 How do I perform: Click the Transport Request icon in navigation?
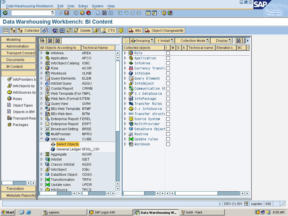click(x=9, y=118)
